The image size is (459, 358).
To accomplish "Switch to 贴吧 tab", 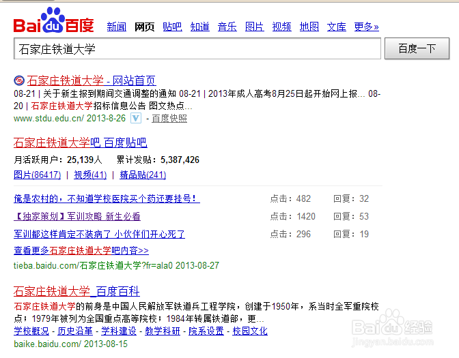I will (172, 27).
